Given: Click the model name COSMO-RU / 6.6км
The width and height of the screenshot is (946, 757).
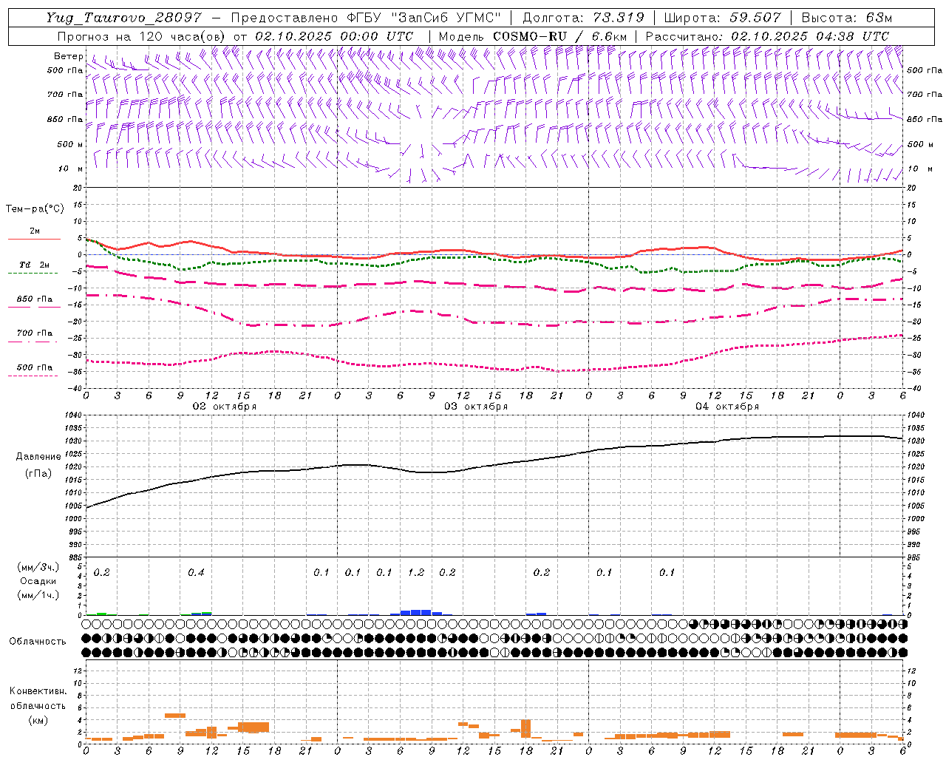Looking at the screenshot, I should (560, 36).
